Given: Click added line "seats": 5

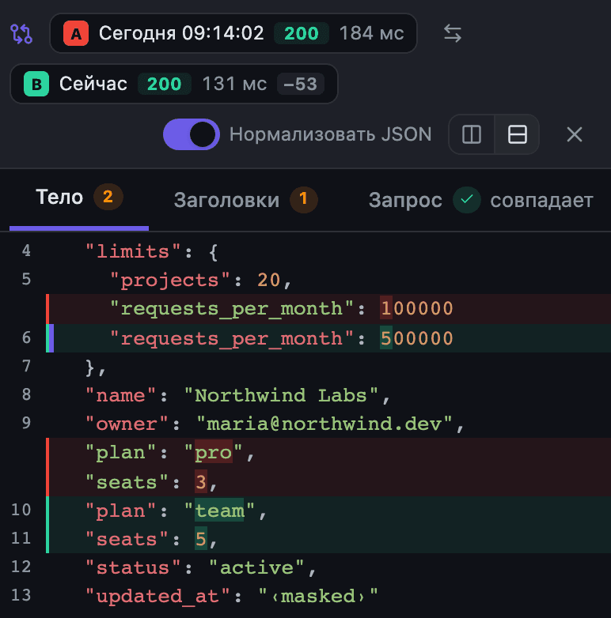Looking at the screenshot, I should [x=328, y=539].
